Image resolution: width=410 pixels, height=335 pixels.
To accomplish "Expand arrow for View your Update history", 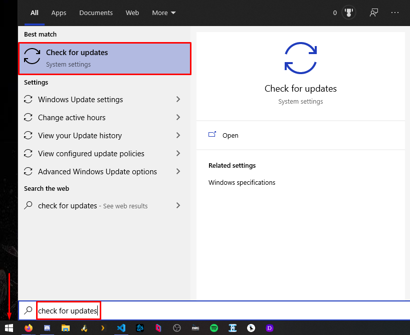I will (x=178, y=135).
